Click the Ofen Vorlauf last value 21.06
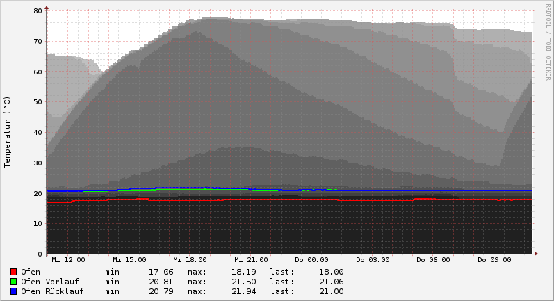The width and height of the screenshot is (554, 301). (x=331, y=282)
